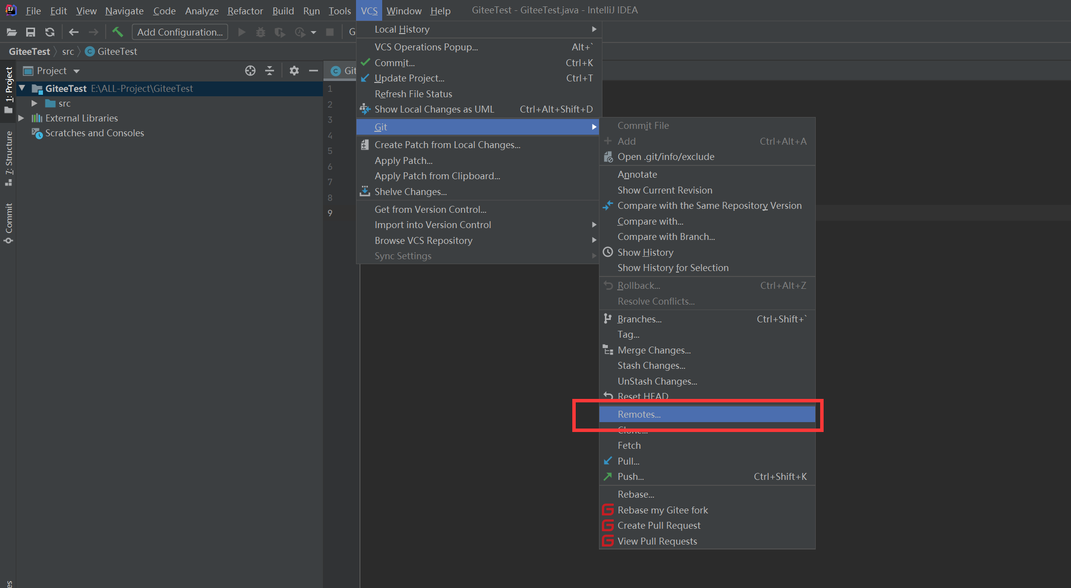Select Update Project... menu entry
Image resolution: width=1071 pixels, height=588 pixels.
(478, 78)
